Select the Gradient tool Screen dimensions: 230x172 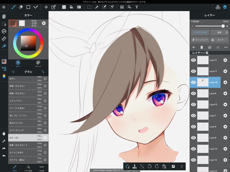[79, 7]
